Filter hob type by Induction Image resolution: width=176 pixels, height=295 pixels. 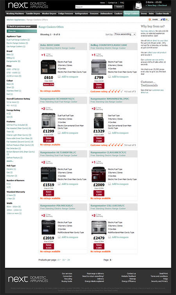point(12,176)
